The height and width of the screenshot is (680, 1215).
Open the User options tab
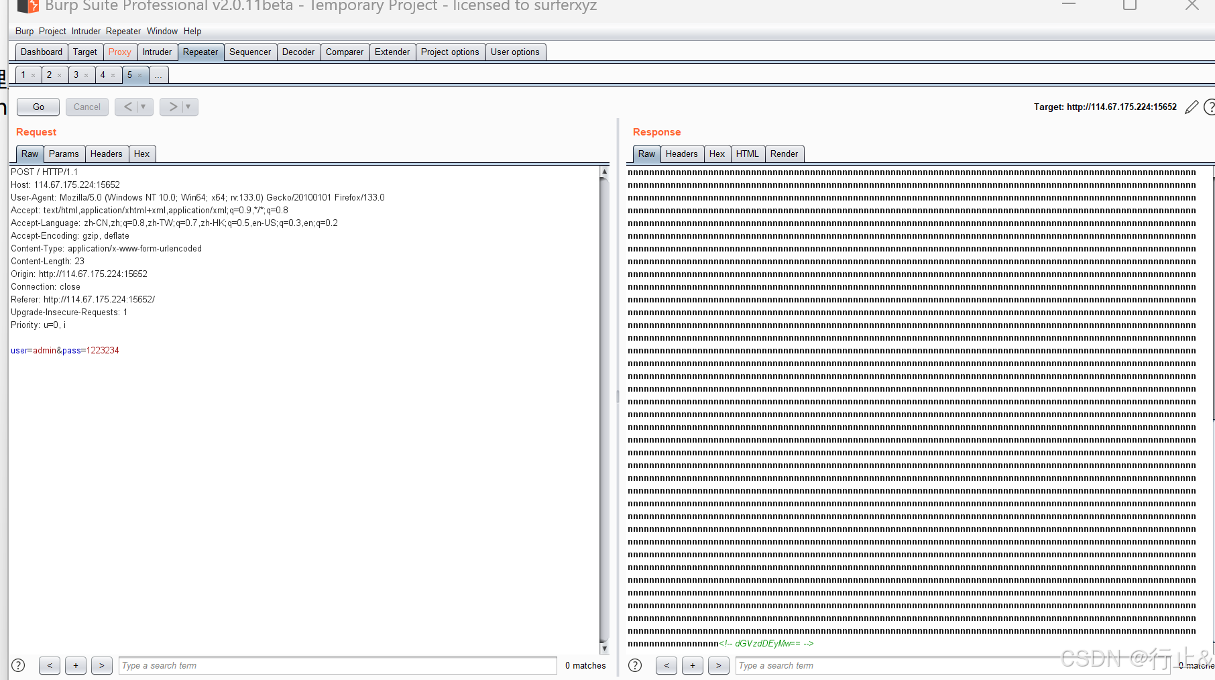(x=515, y=52)
